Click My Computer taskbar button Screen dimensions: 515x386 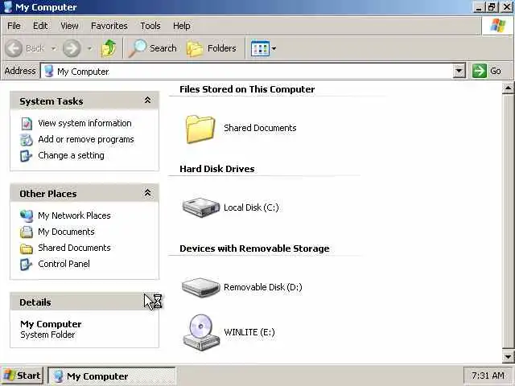[x=112, y=376]
